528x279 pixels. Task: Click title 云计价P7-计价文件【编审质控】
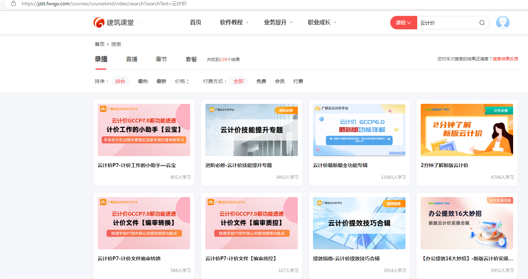(241, 259)
